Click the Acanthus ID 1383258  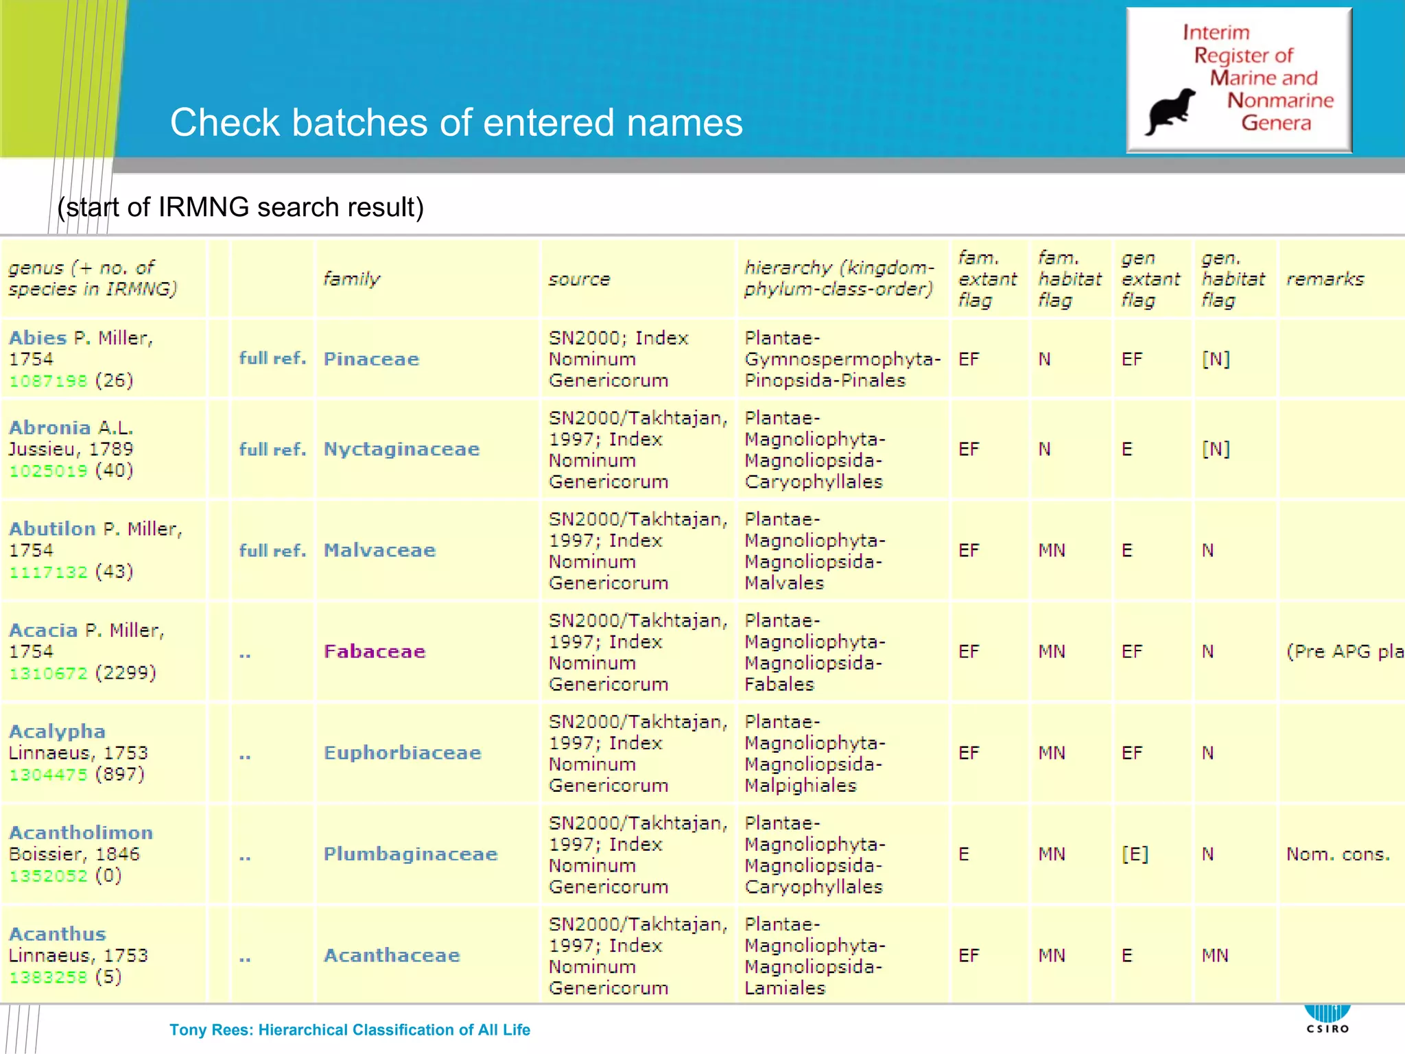(x=48, y=977)
